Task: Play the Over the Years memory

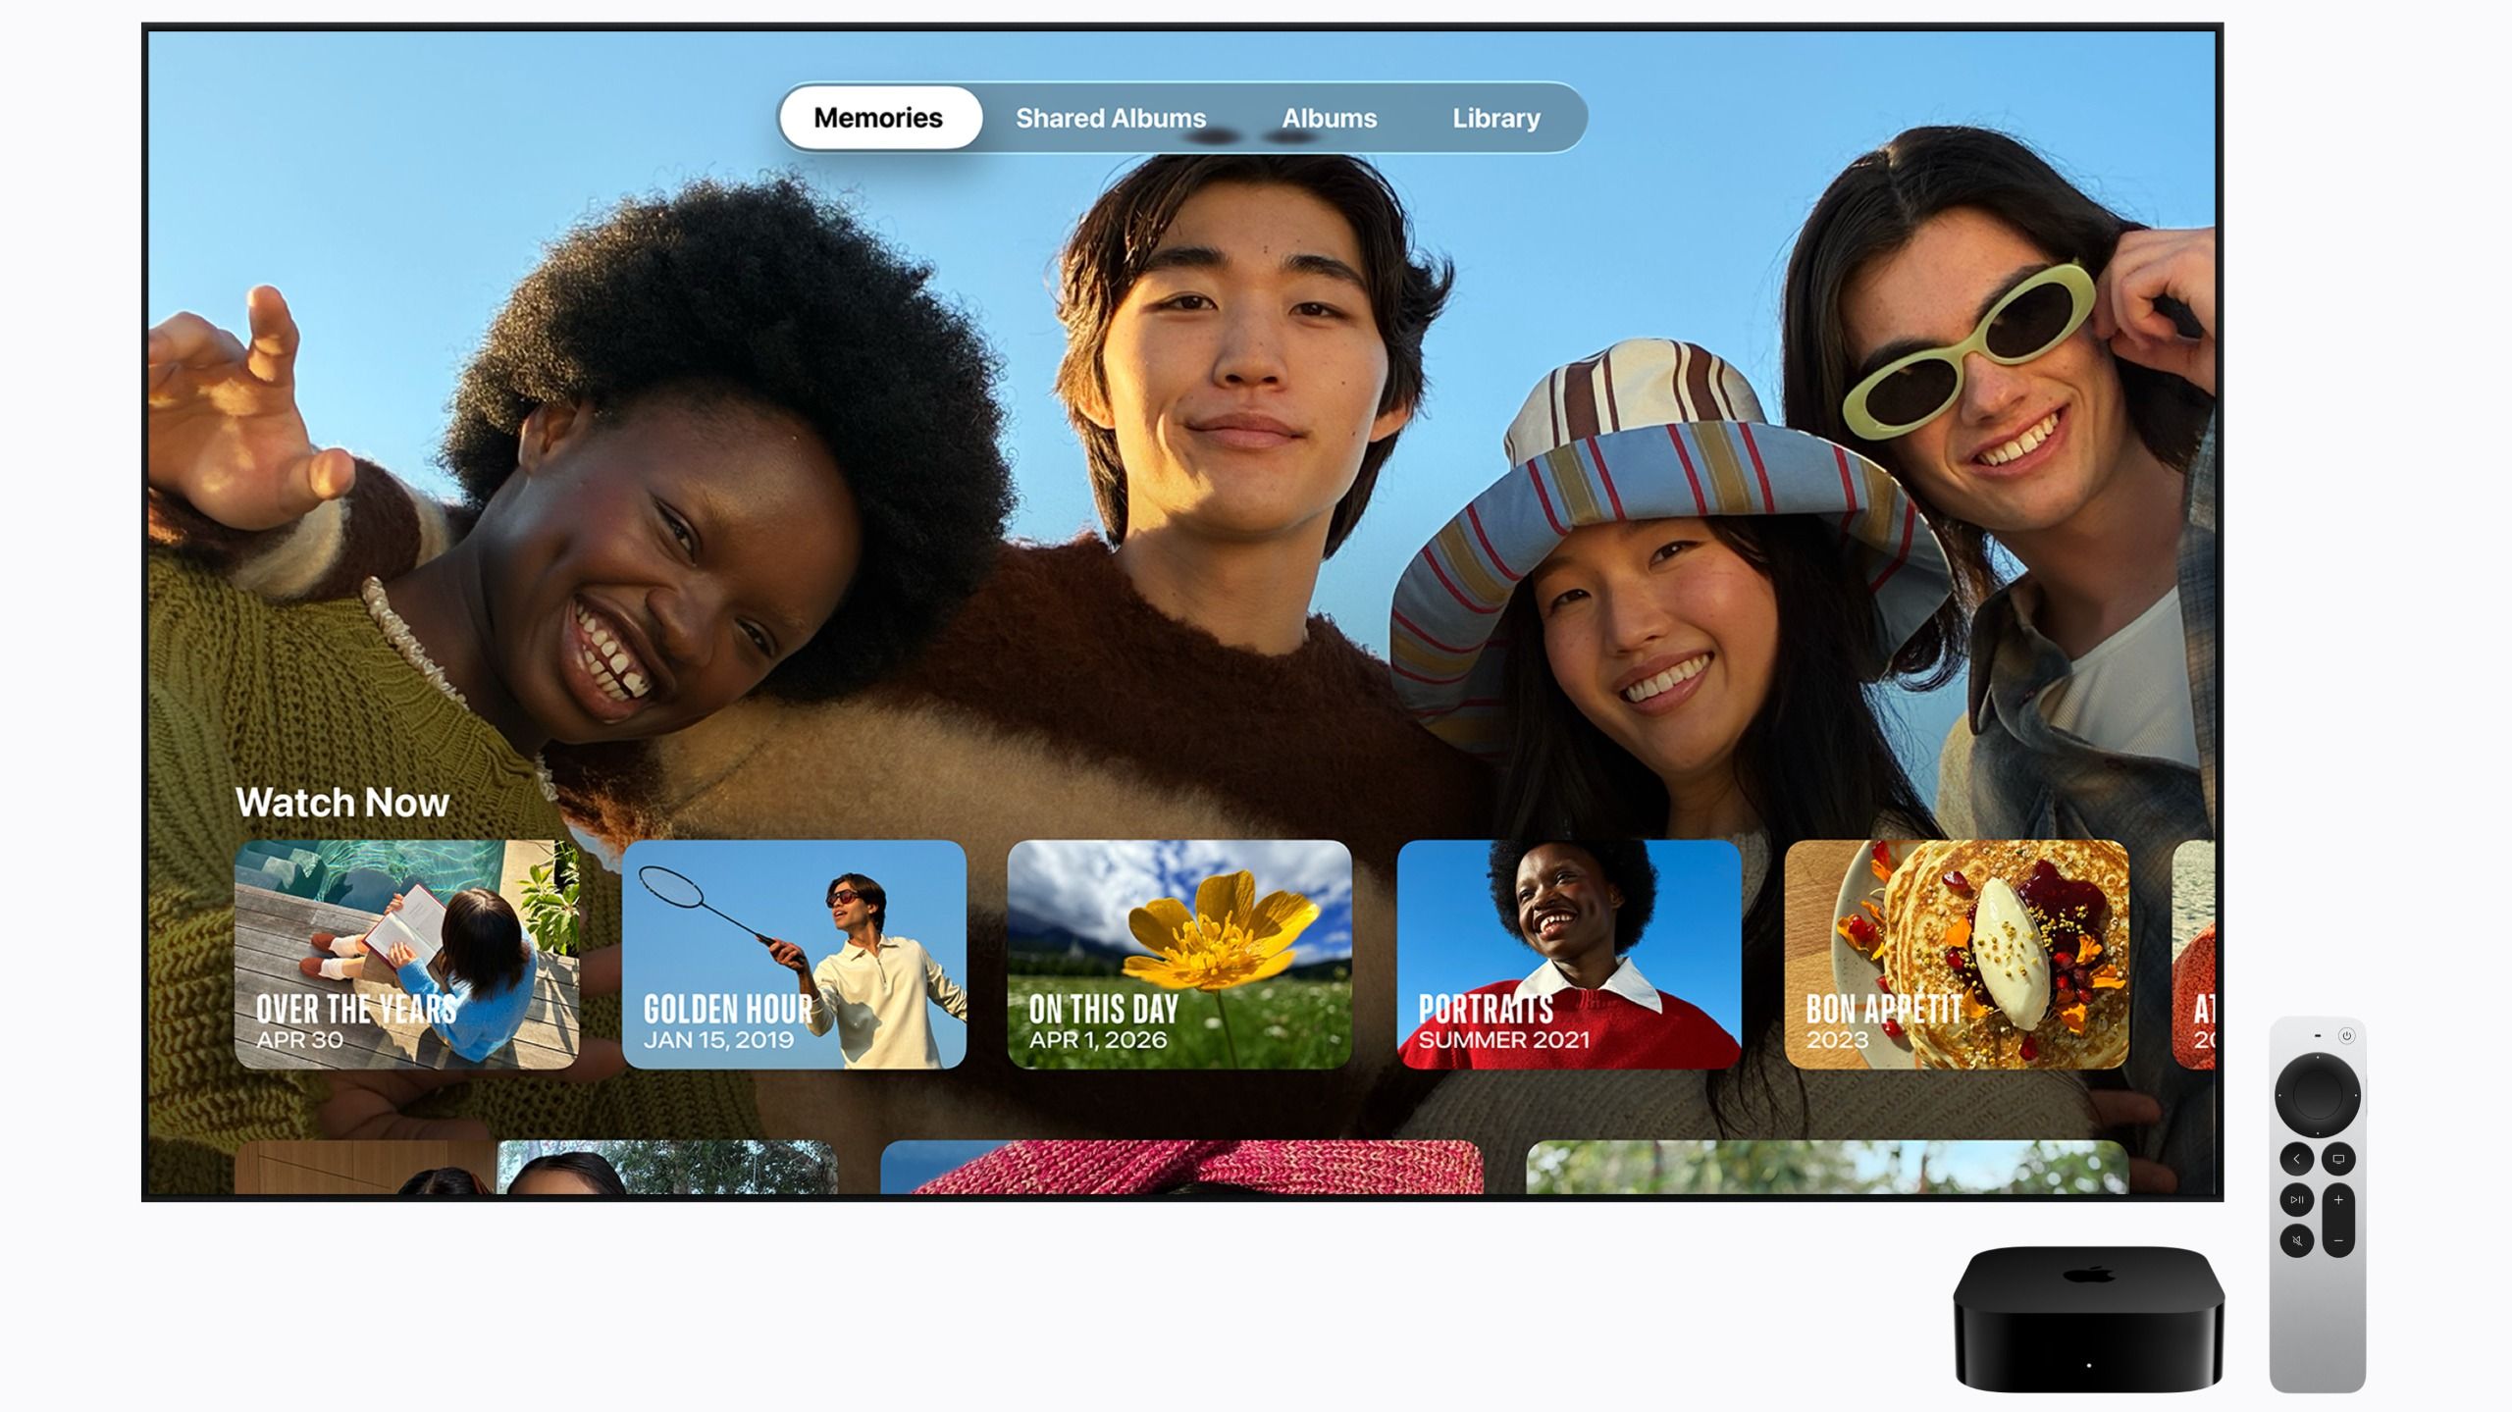Action: coord(406,954)
